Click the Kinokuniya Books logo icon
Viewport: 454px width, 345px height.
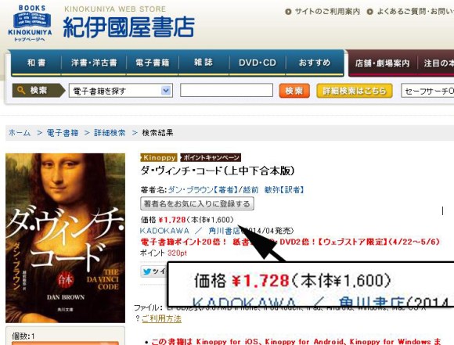(30, 23)
